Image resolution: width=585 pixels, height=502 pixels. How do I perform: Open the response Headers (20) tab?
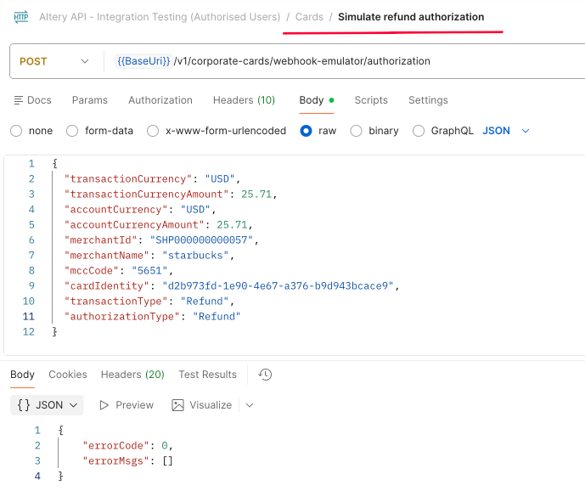(x=132, y=375)
